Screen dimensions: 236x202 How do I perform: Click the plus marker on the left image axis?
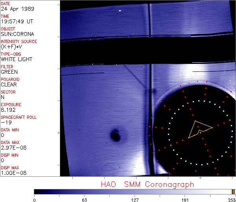click(x=59, y=133)
